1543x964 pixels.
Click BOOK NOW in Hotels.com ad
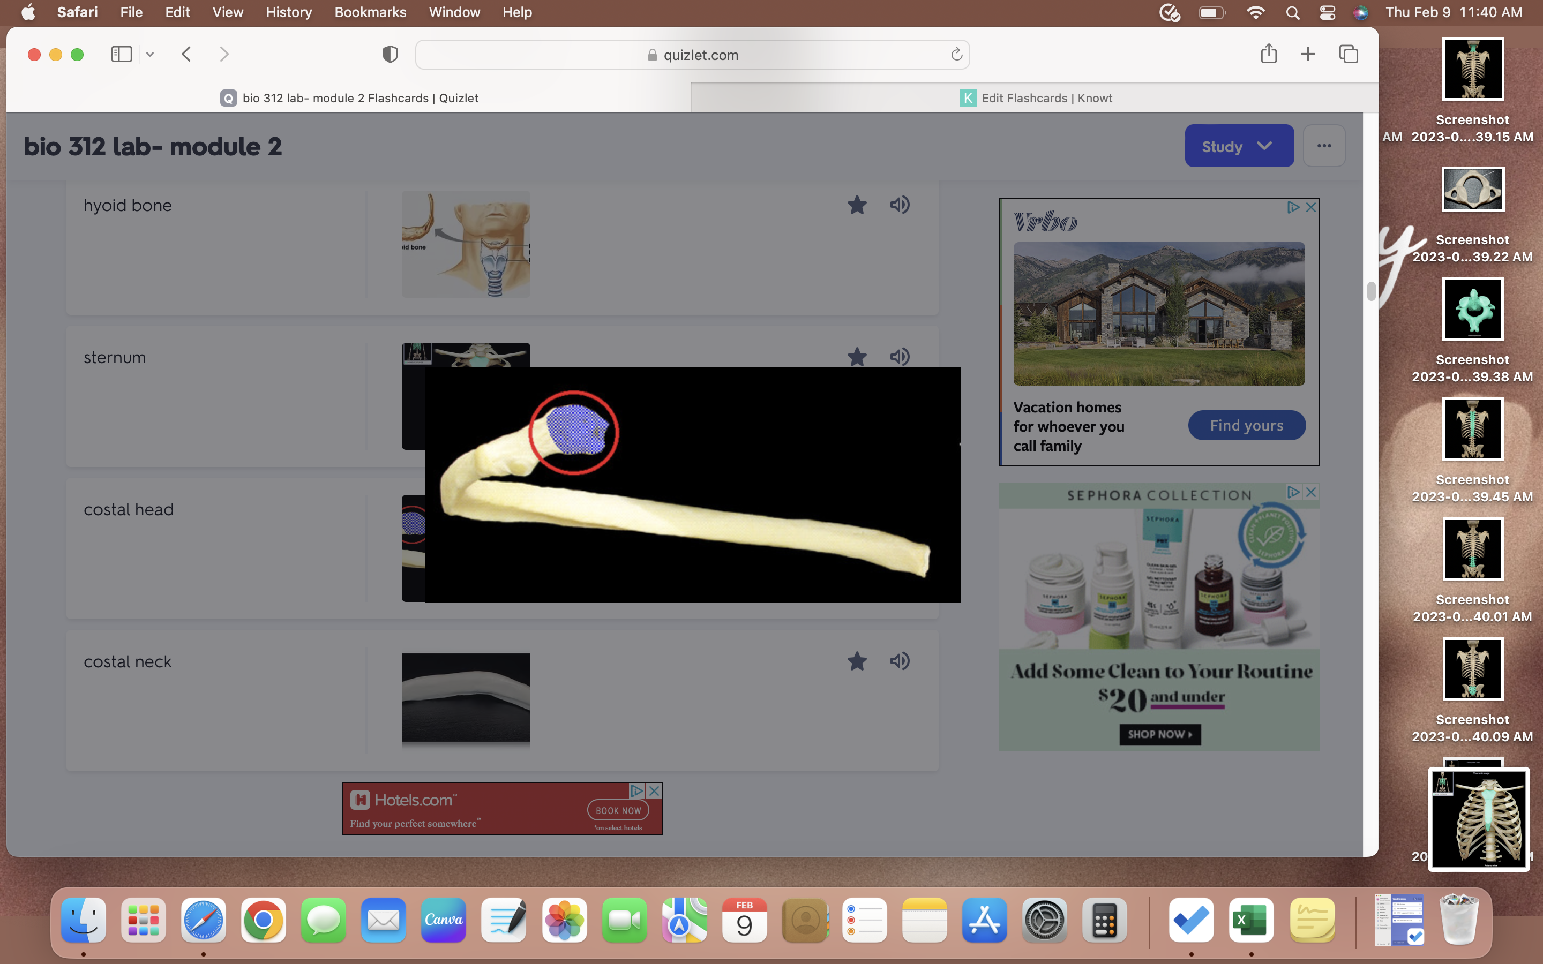click(x=618, y=810)
